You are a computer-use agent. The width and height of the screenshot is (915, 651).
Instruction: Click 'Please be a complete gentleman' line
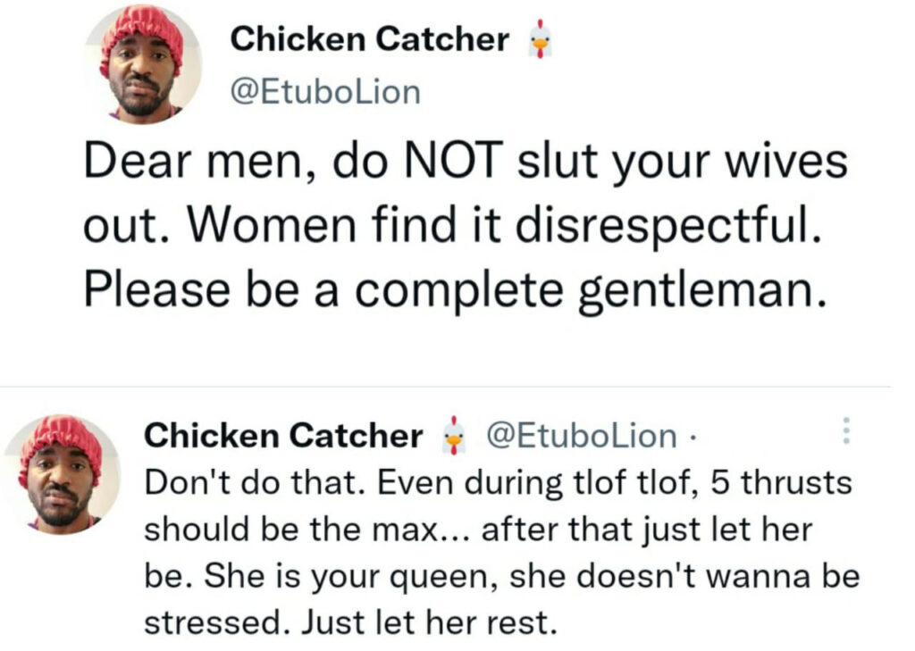tap(455, 290)
